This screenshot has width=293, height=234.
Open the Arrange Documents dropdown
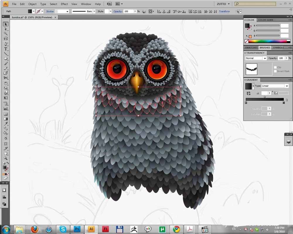(x=119, y=4)
